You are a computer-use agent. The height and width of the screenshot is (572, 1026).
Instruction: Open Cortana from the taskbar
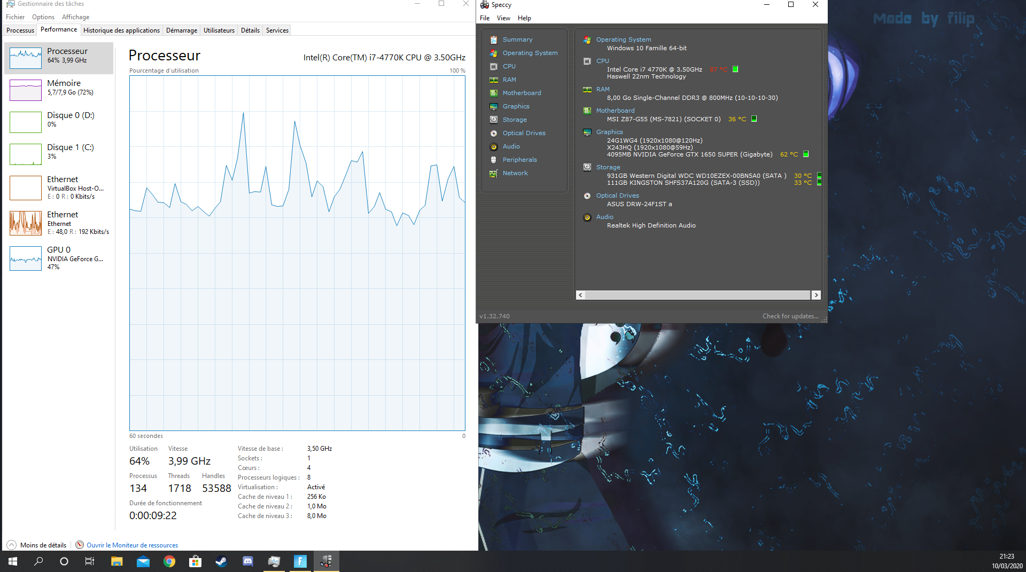click(x=64, y=561)
